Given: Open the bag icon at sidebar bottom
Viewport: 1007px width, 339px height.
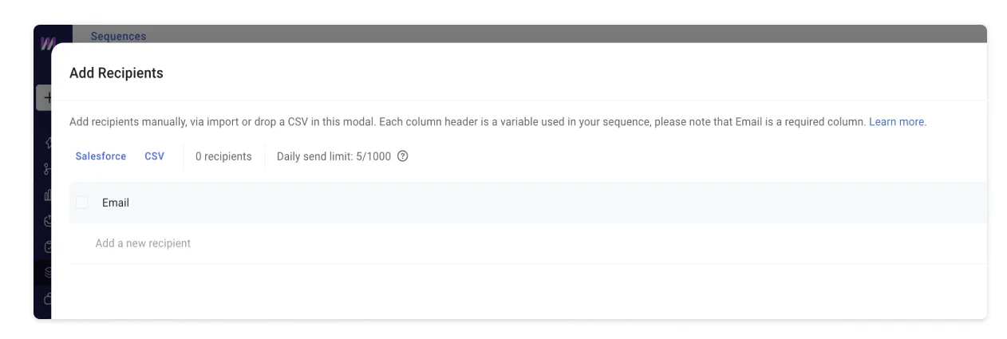Looking at the screenshot, I should coord(47,299).
